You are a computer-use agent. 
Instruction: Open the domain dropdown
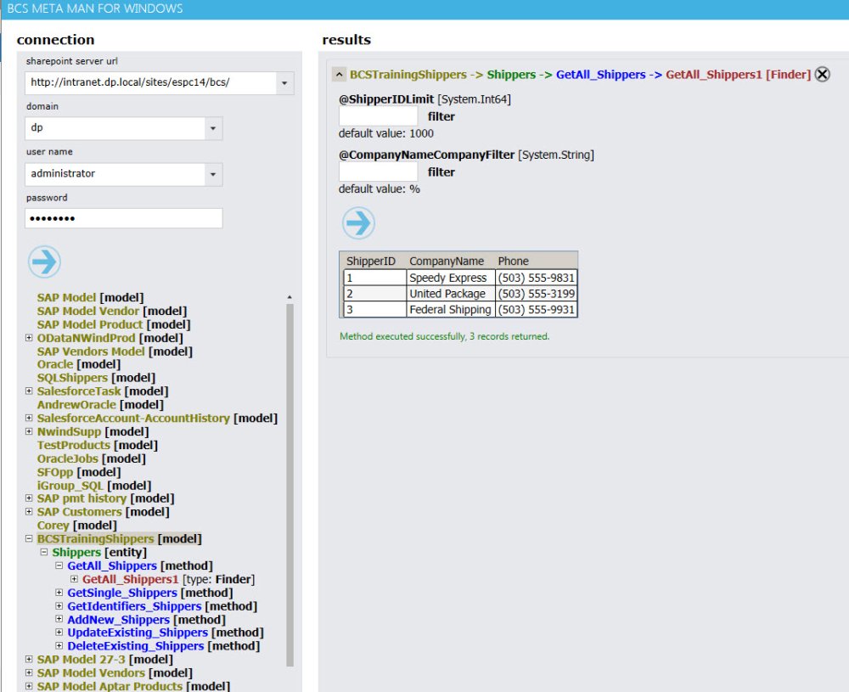(212, 128)
